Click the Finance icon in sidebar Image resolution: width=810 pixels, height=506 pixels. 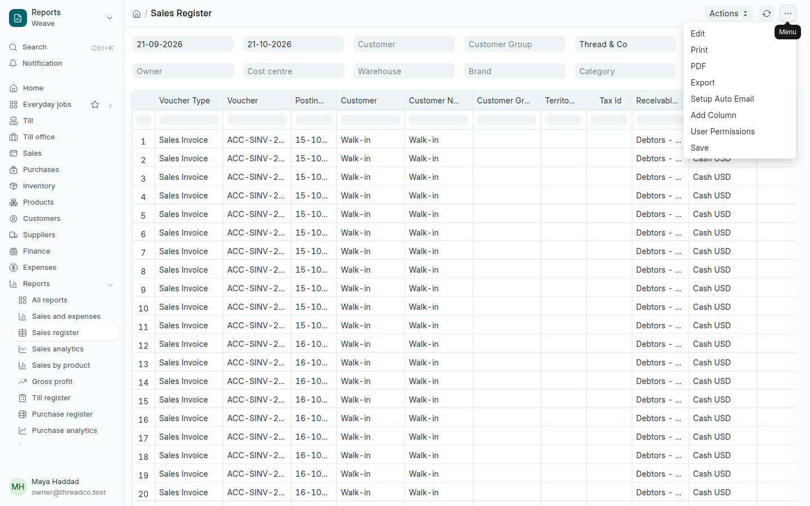point(13,251)
